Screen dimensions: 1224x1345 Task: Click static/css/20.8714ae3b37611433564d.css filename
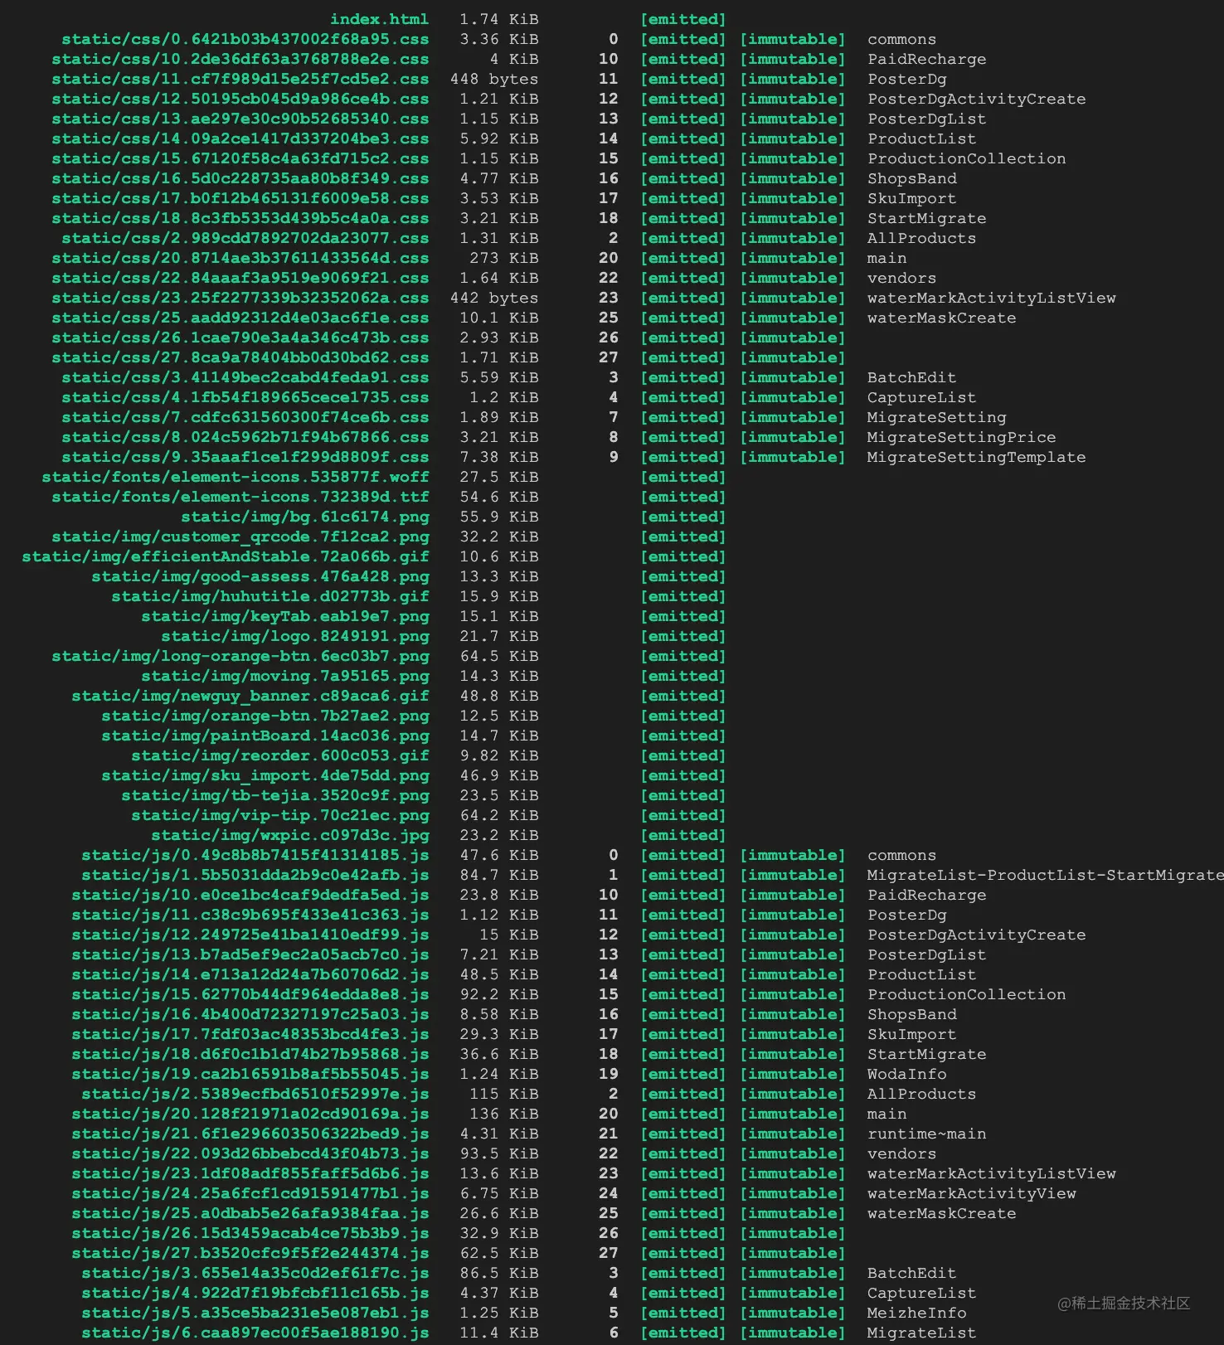(240, 258)
